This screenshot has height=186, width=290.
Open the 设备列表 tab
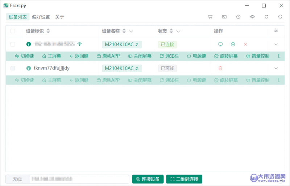coord(18,17)
